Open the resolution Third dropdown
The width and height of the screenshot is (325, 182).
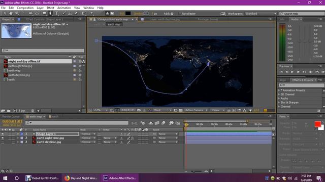point(162,110)
